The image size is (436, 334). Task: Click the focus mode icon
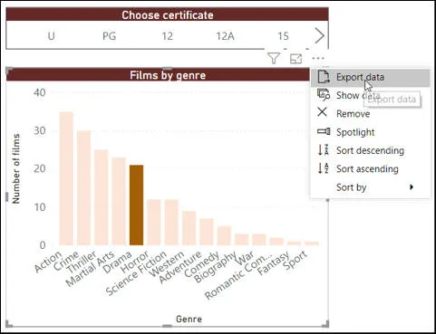click(x=296, y=59)
